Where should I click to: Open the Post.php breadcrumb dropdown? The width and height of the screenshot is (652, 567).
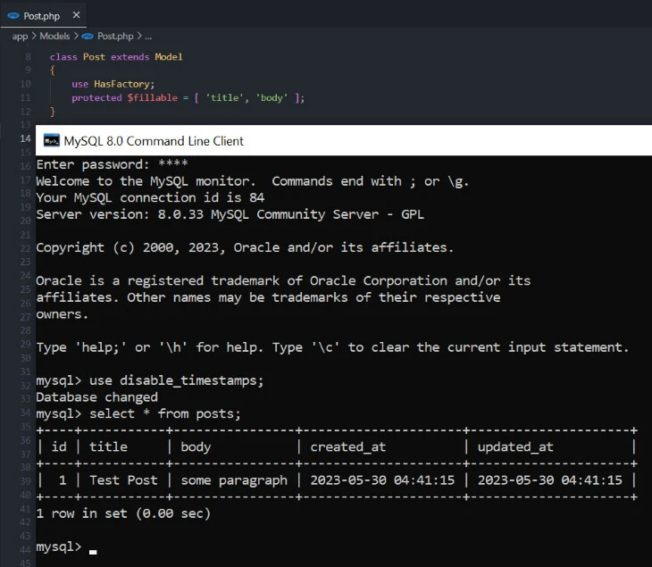[114, 36]
